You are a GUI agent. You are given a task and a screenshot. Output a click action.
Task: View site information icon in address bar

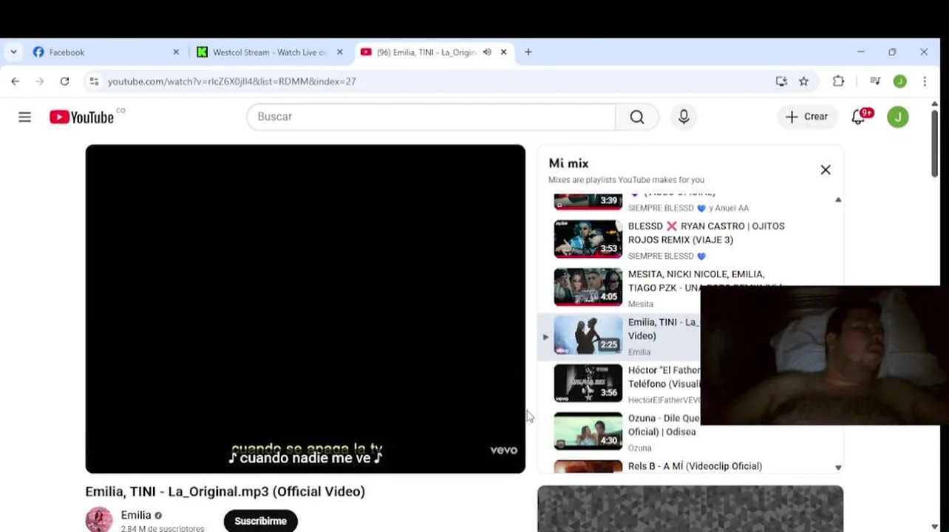[94, 81]
